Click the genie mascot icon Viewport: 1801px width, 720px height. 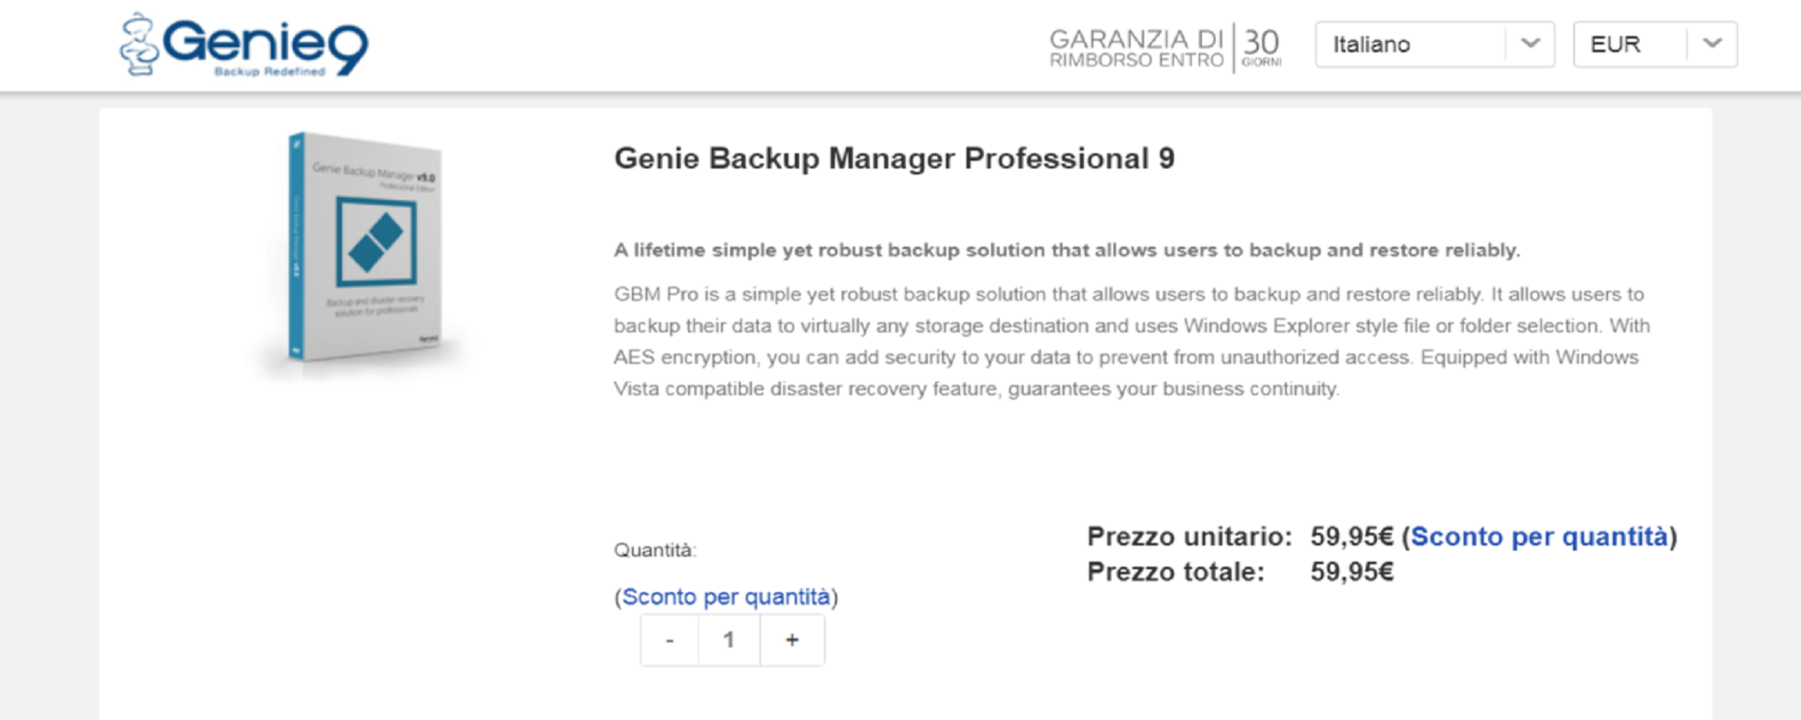pos(138,46)
